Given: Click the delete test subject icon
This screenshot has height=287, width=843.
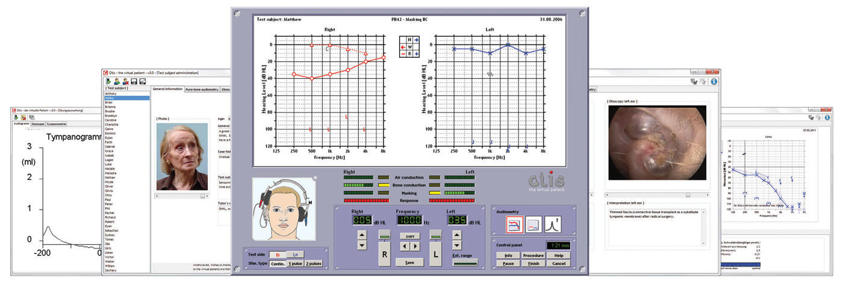Looking at the screenshot, I should (125, 81).
